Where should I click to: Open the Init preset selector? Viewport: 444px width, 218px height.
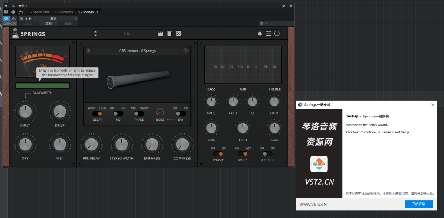(x=127, y=33)
